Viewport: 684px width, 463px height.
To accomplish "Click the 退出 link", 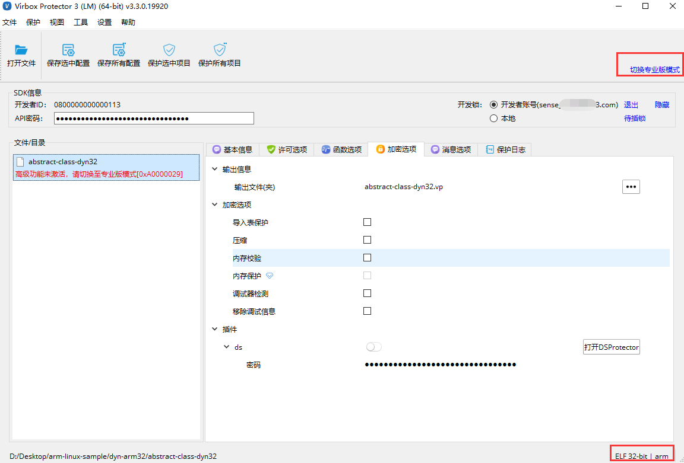I will [631, 104].
